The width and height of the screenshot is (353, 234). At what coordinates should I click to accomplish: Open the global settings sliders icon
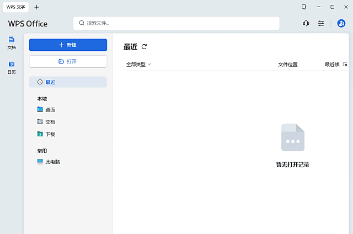coord(321,23)
